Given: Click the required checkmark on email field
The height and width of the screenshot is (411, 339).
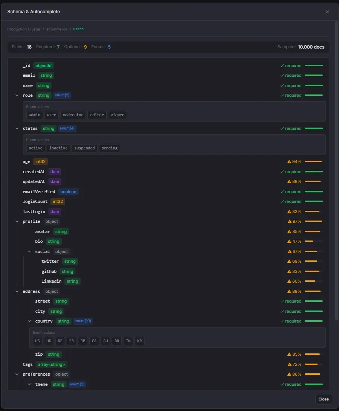Looking at the screenshot, I should pyautogui.click(x=282, y=75).
